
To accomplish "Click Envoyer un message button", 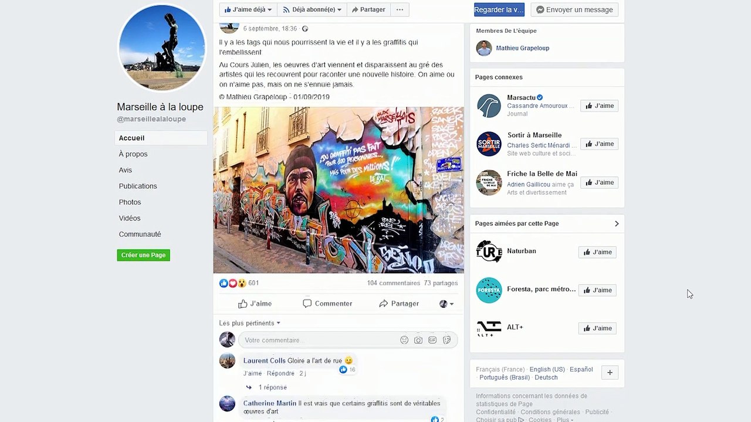I will [574, 9].
